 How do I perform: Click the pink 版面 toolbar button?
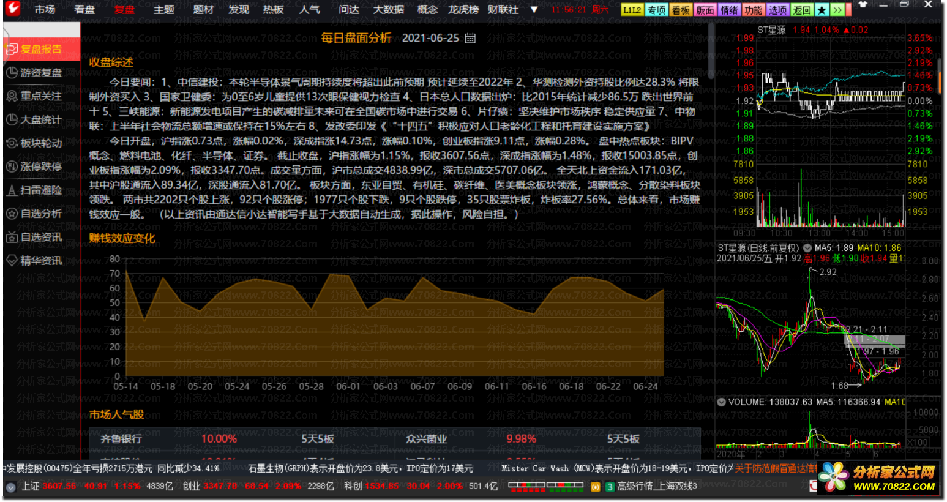coord(705,10)
